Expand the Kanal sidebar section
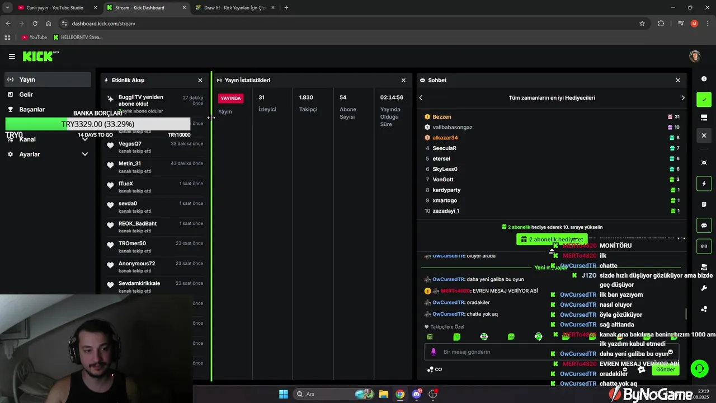716x403 pixels. [48, 139]
